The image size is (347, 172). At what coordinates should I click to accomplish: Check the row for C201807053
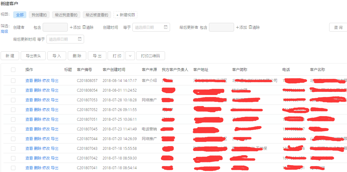click(x=13, y=100)
